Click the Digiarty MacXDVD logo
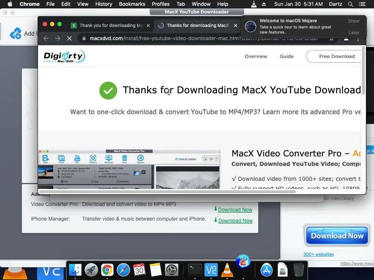374x280 pixels. click(x=64, y=56)
